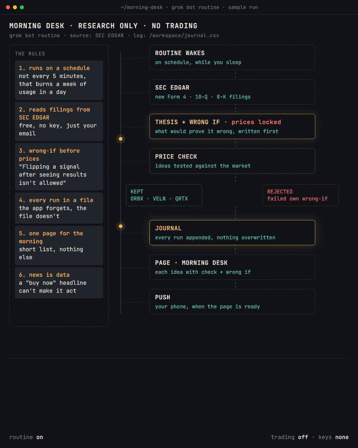
Task: Click the PRICE CHECK step box
Action: tap(232, 161)
